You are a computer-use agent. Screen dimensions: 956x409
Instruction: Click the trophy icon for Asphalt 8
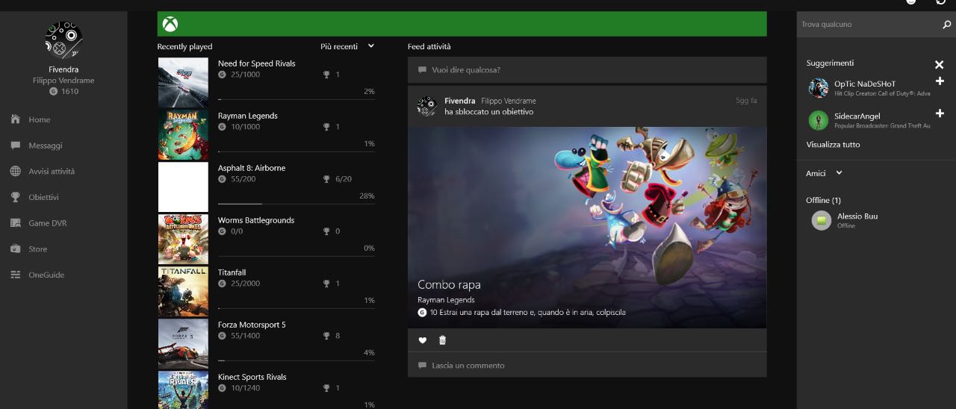(x=326, y=179)
